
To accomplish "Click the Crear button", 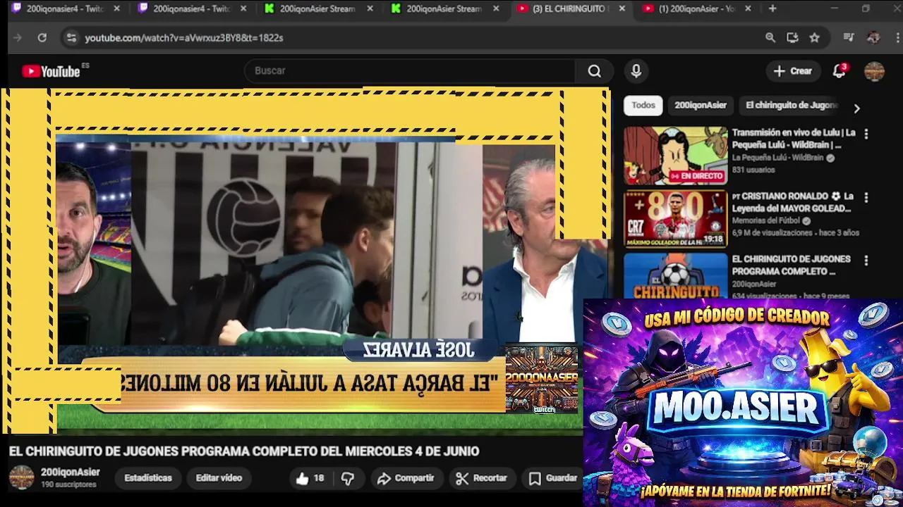I will tap(793, 71).
